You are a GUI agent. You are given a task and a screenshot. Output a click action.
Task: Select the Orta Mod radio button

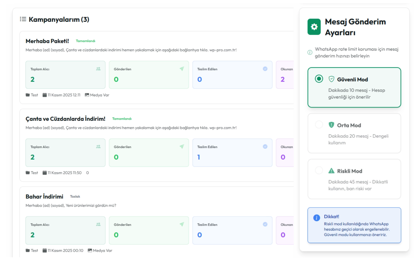tap(319, 125)
